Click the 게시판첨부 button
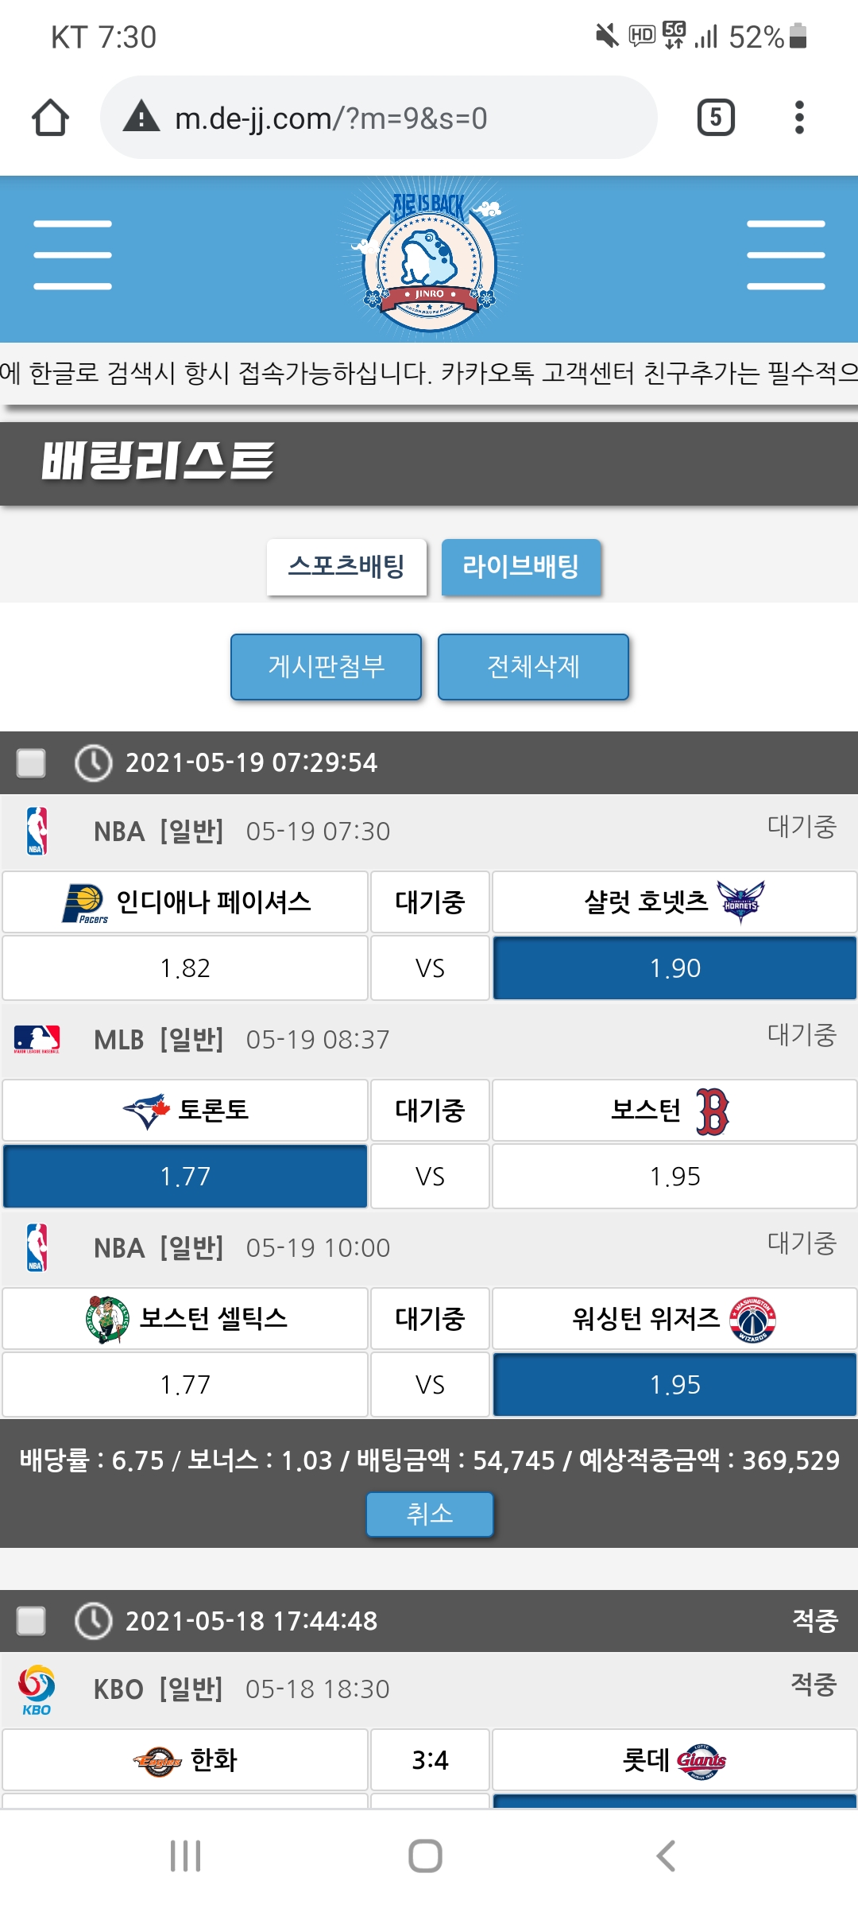Image resolution: width=858 pixels, height=1908 pixels. (x=326, y=666)
